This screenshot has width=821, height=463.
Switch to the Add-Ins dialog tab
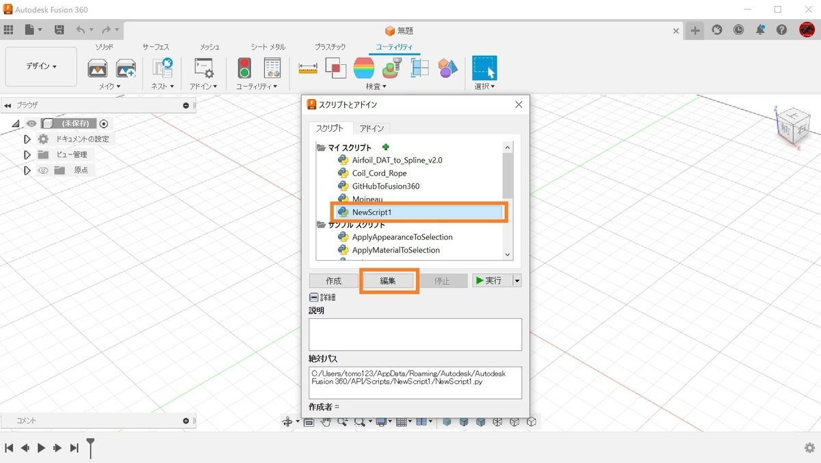click(x=372, y=128)
